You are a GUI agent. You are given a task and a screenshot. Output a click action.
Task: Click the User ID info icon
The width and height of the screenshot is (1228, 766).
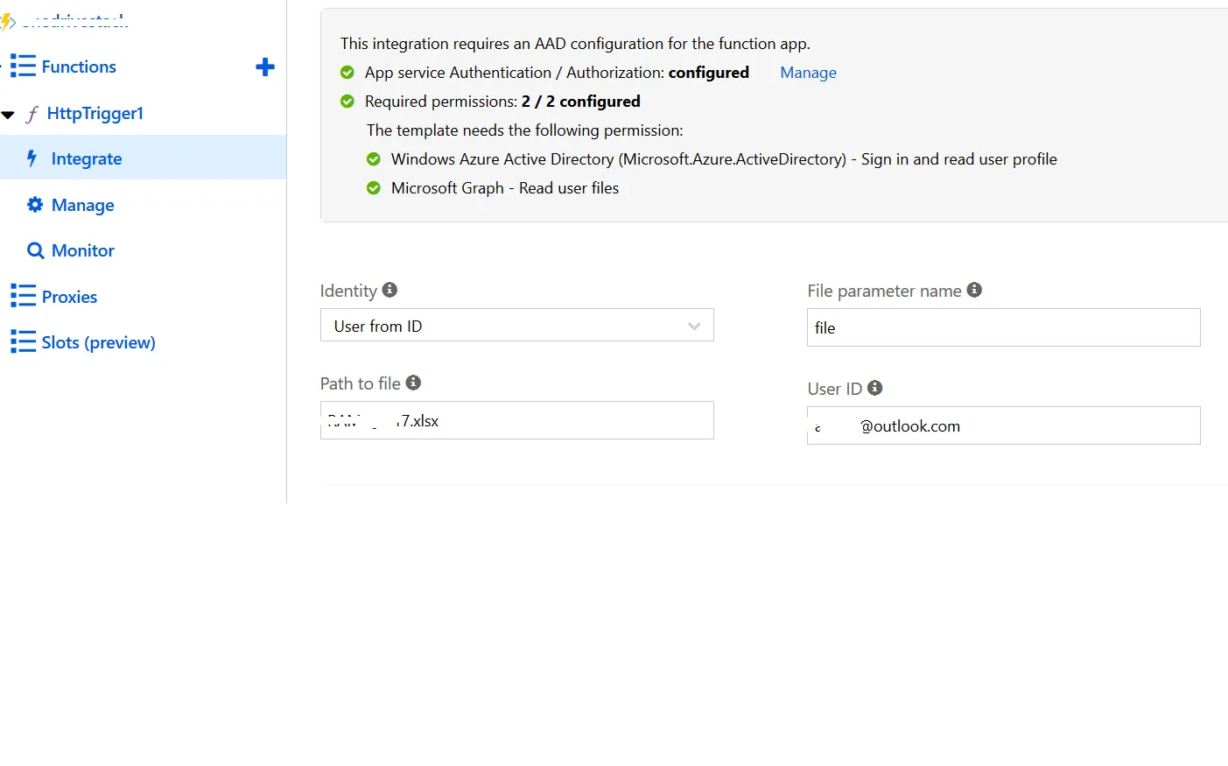(x=874, y=388)
